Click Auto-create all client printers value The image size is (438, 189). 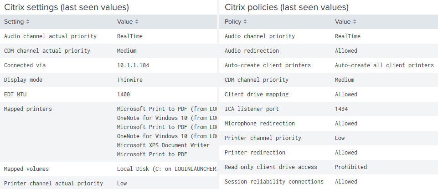click(384, 65)
